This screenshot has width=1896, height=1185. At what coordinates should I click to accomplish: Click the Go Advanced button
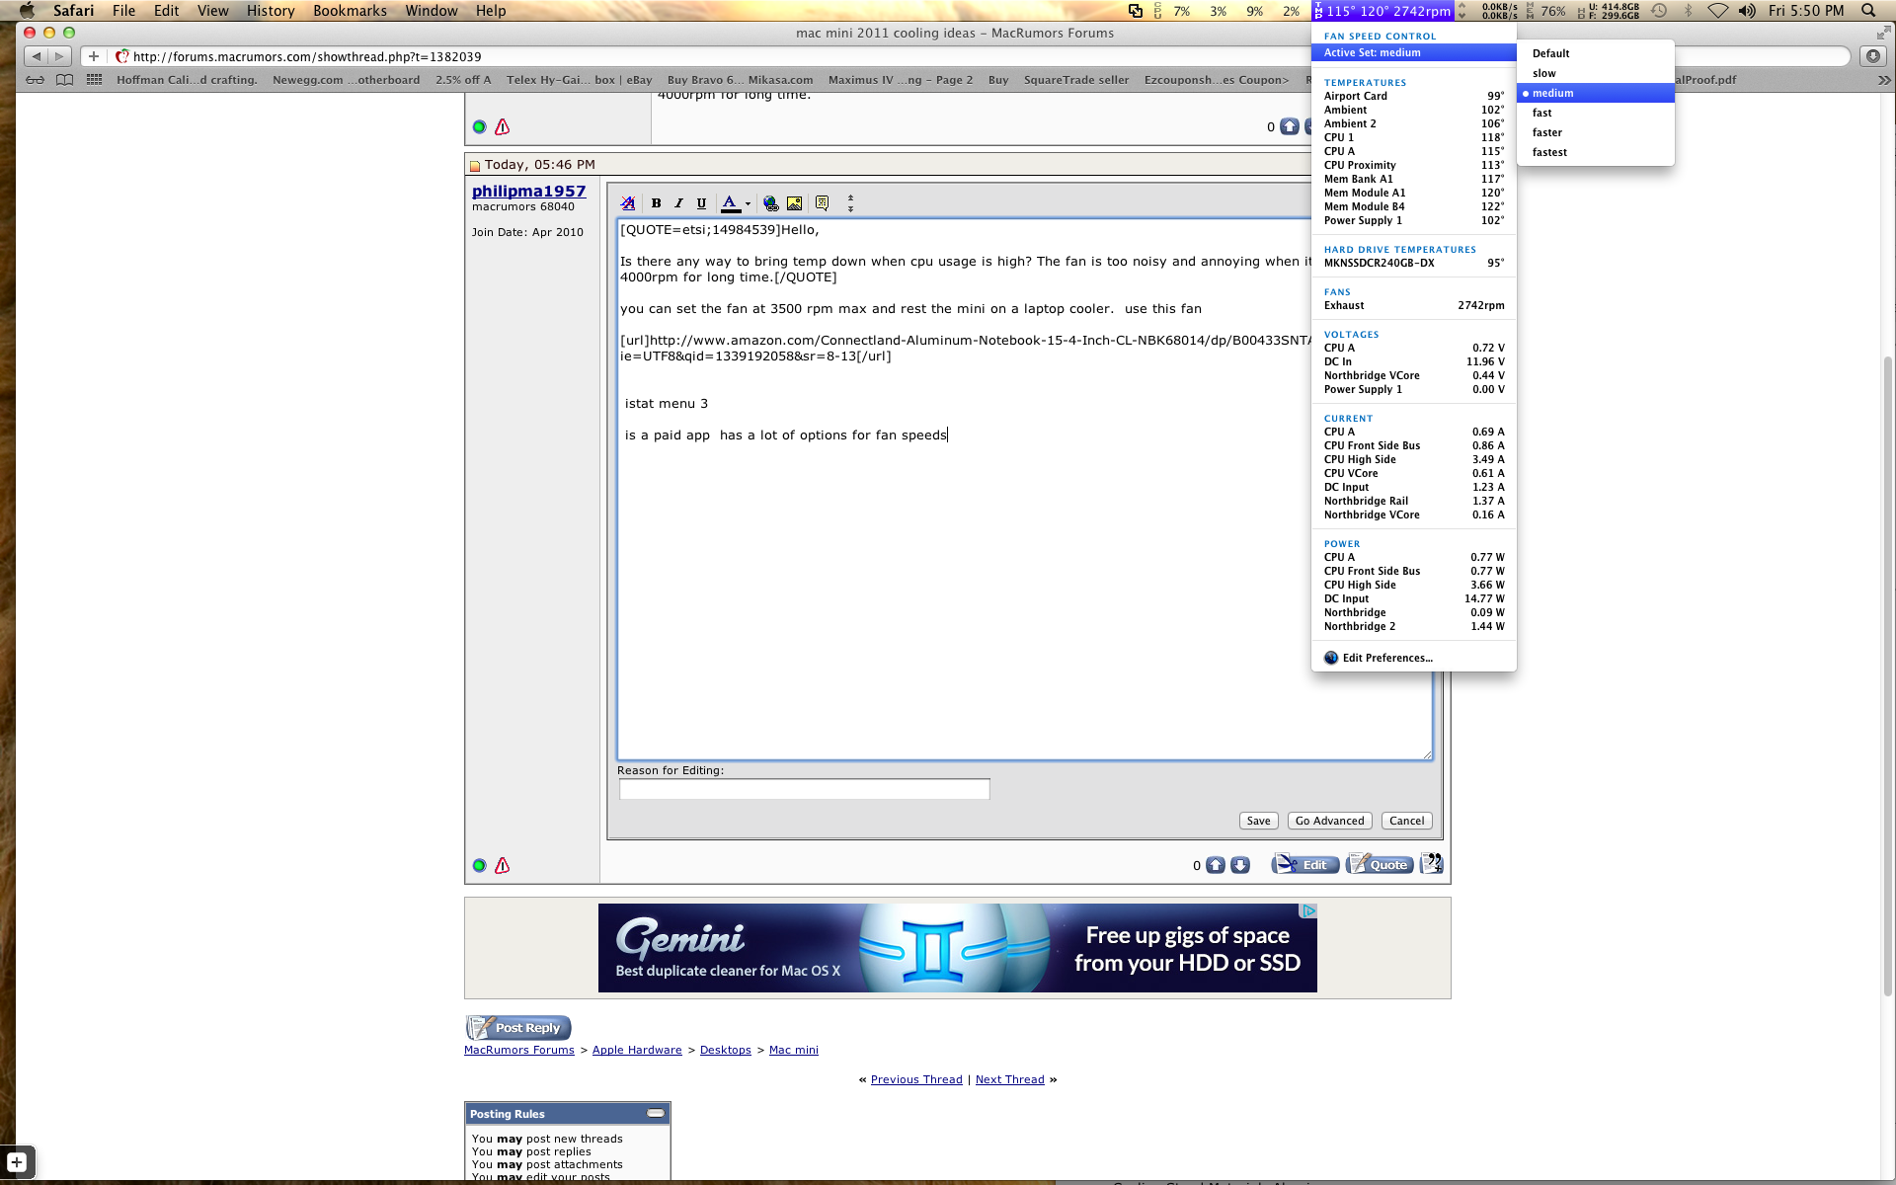pos(1329,821)
